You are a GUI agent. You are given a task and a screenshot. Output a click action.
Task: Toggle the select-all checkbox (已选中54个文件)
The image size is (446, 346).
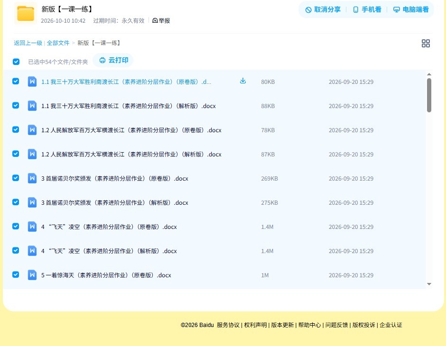tap(16, 62)
